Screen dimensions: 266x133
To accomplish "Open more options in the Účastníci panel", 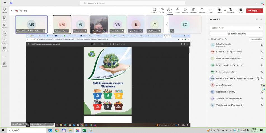I will coord(256,19).
